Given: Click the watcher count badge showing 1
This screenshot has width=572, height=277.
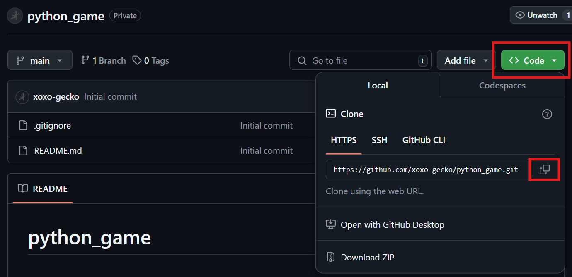Looking at the screenshot, I should pos(568,15).
